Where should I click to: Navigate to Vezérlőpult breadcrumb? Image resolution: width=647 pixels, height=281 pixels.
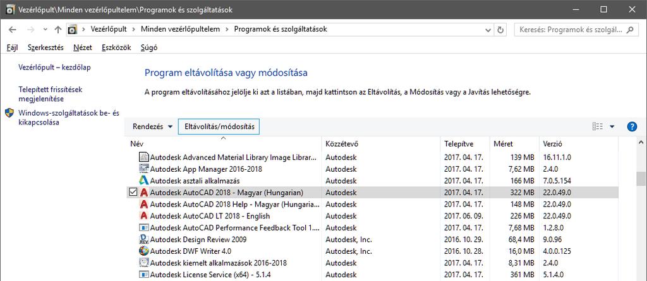click(x=107, y=29)
